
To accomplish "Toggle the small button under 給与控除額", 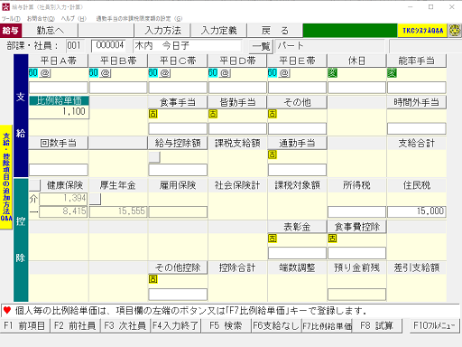I will (154, 157).
